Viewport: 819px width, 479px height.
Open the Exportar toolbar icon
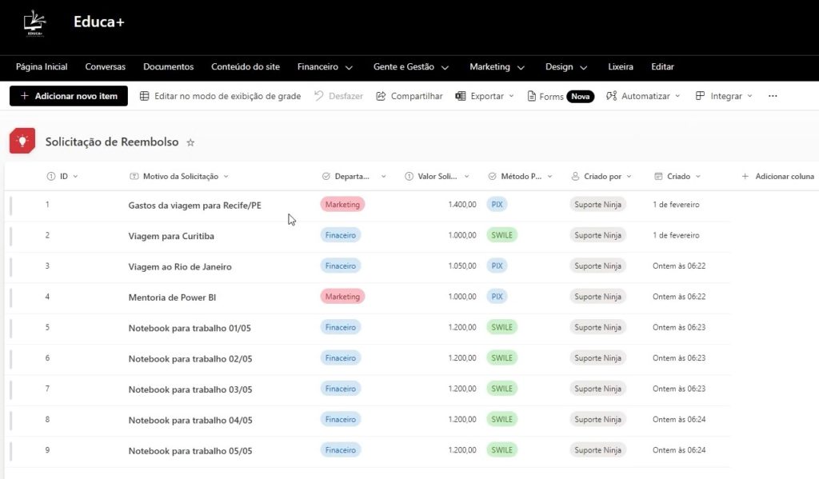click(x=460, y=95)
